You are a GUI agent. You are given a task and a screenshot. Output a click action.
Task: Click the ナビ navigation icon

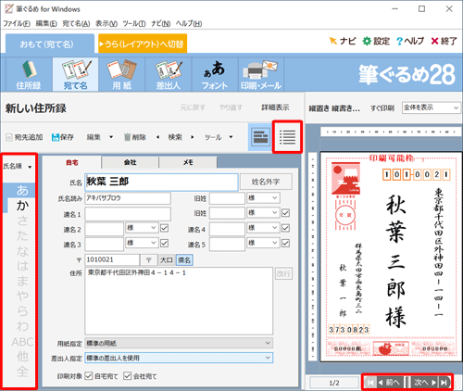coord(343,41)
